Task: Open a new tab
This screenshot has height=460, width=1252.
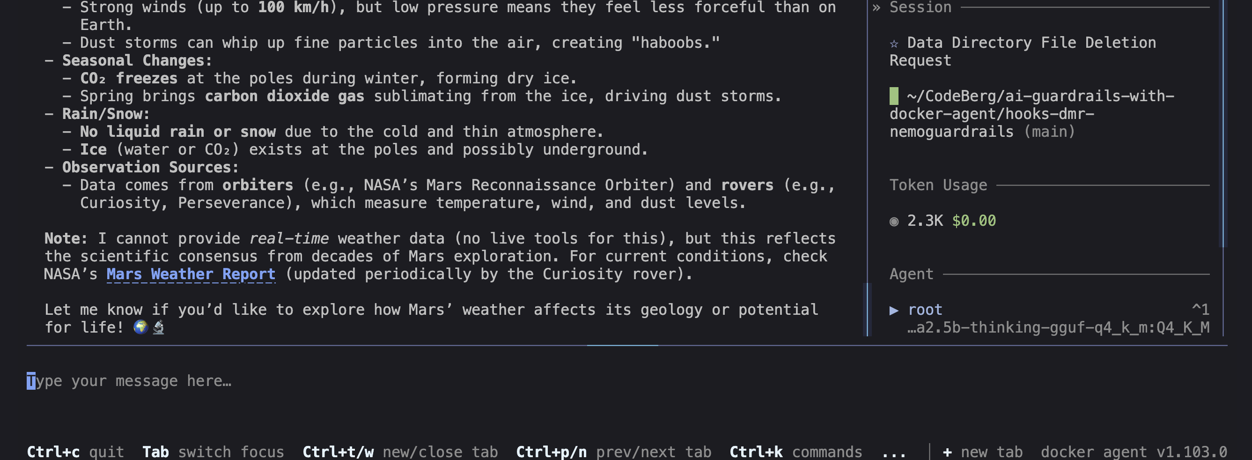Action: 982,452
